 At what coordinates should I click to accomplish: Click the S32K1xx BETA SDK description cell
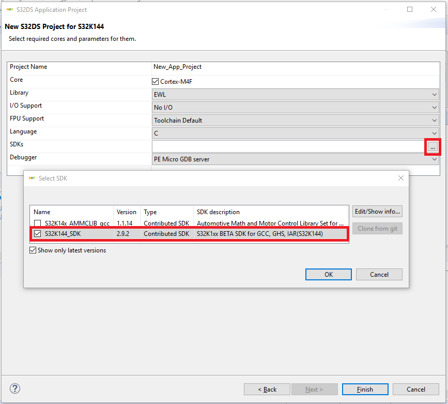pyautogui.click(x=260, y=234)
